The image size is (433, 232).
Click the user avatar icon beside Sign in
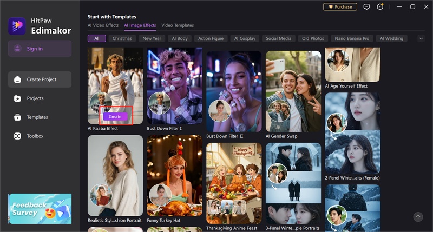(18, 49)
